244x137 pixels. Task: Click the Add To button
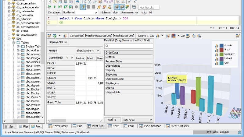point(112,120)
